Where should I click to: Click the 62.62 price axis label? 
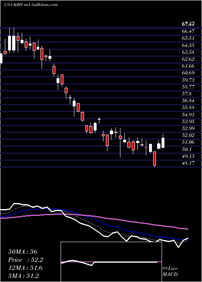click(188, 59)
